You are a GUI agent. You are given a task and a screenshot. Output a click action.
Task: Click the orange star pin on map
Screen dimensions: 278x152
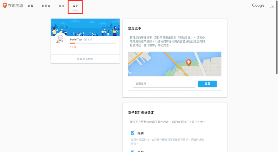(188, 63)
